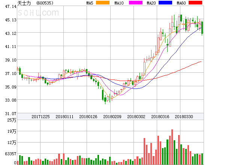Click the tallest red volume bar
The height and width of the screenshot is (165, 225).
point(172,147)
